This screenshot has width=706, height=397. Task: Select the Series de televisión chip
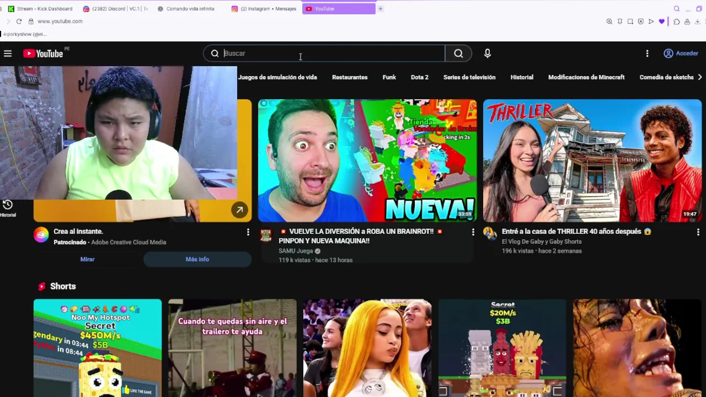point(469,77)
